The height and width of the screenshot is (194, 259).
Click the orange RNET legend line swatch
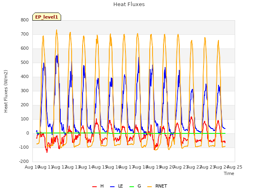coord(149,187)
